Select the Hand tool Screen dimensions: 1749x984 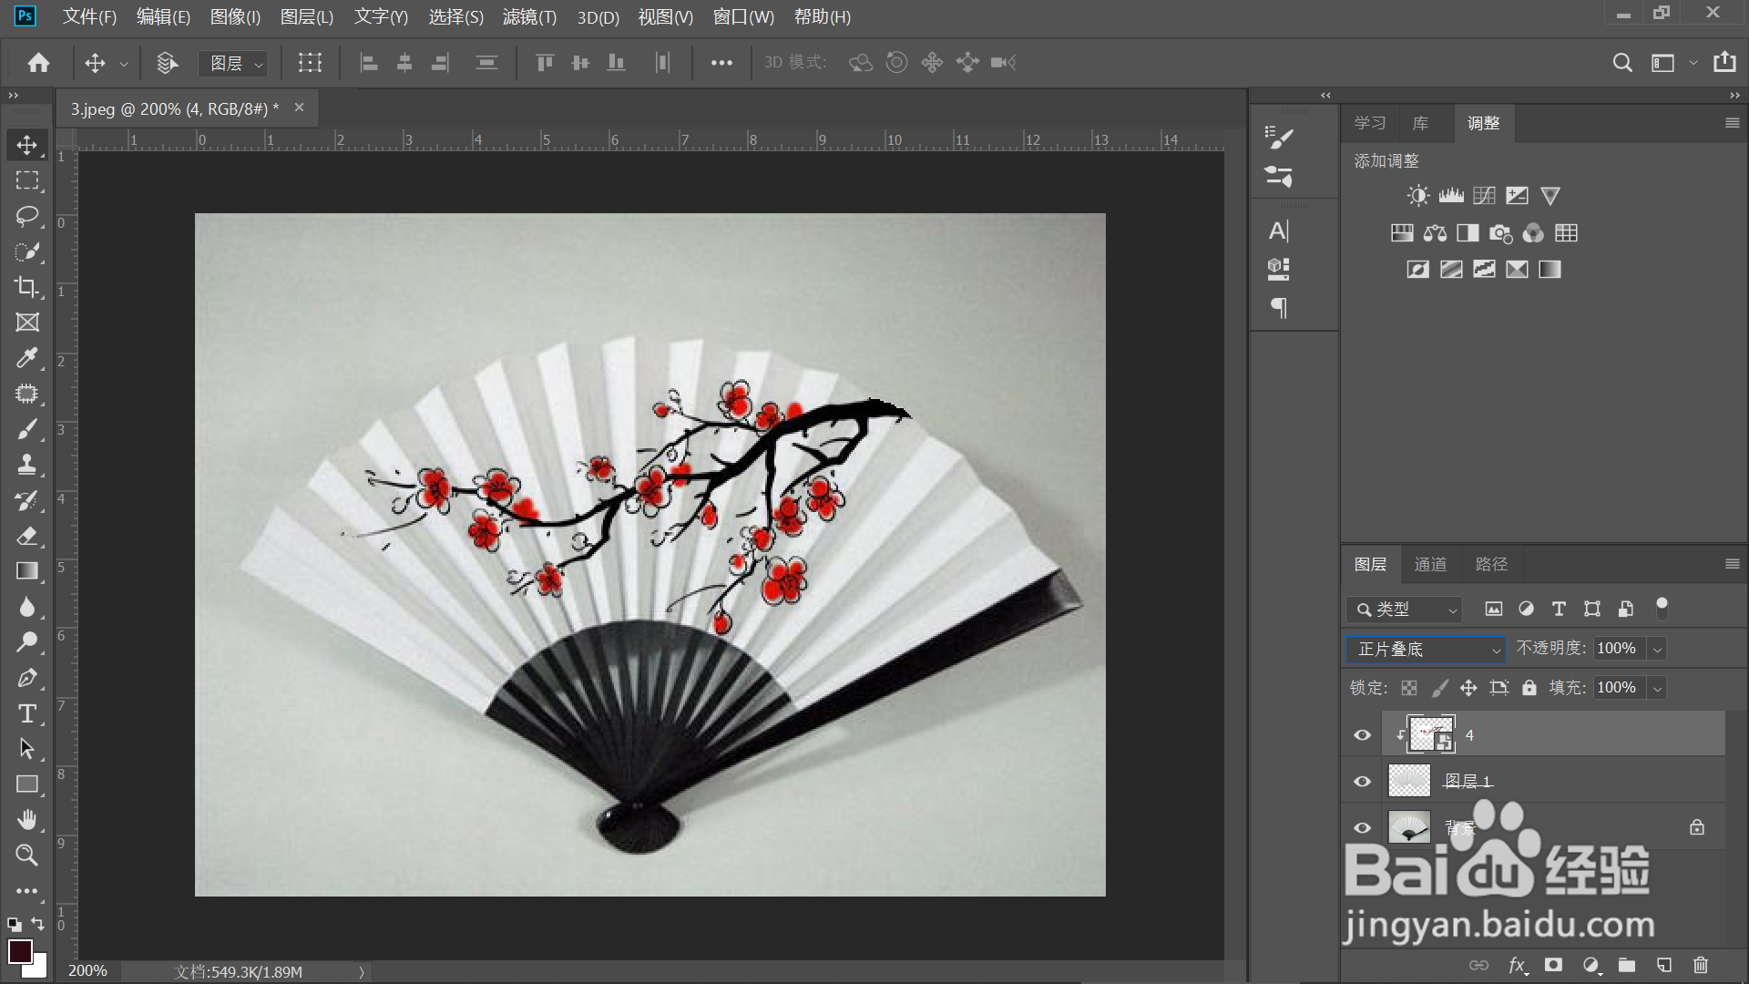click(26, 820)
